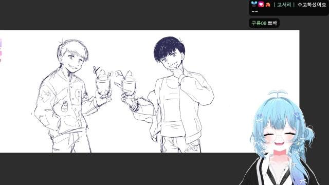Viewport: 329px width, 185px height.
Task: Click the orange badge beside the heart
Action: tap(267, 5)
